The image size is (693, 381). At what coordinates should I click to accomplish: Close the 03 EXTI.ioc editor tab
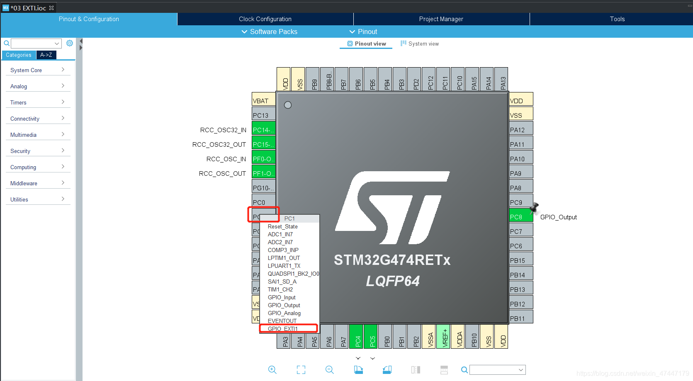(x=51, y=8)
